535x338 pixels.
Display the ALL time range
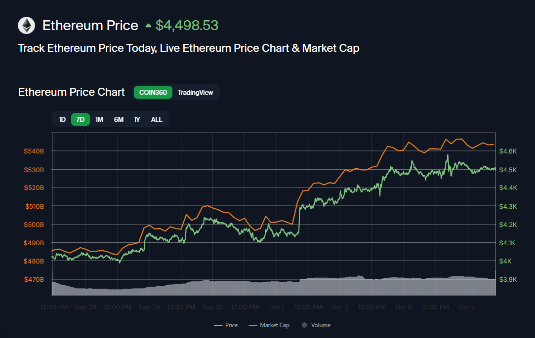pos(157,119)
